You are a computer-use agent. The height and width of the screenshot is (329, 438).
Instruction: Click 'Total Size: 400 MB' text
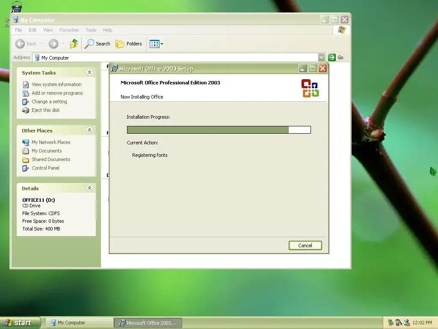(41, 229)
